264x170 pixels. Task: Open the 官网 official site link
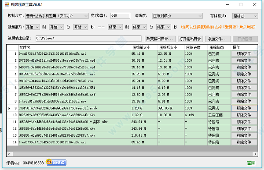click(251, 163)
